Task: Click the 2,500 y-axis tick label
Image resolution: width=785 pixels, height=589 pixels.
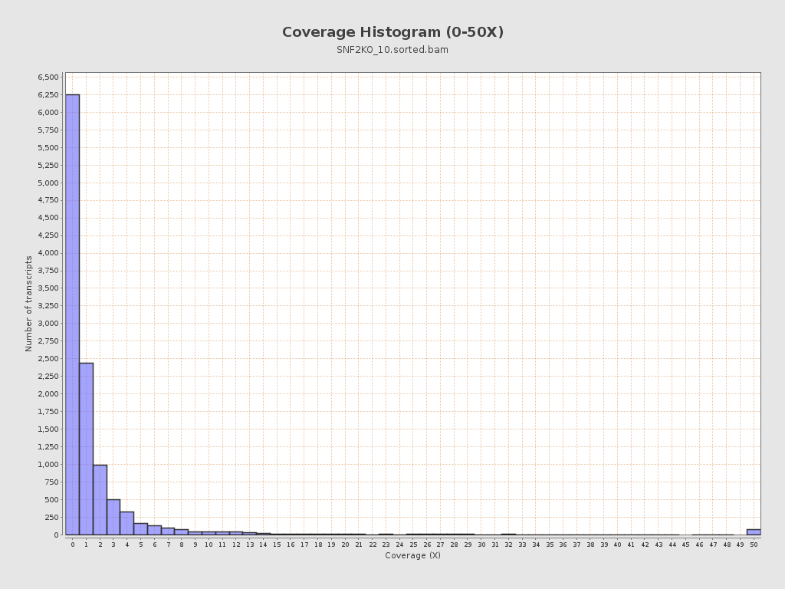Action: click(x=48, y=359)
